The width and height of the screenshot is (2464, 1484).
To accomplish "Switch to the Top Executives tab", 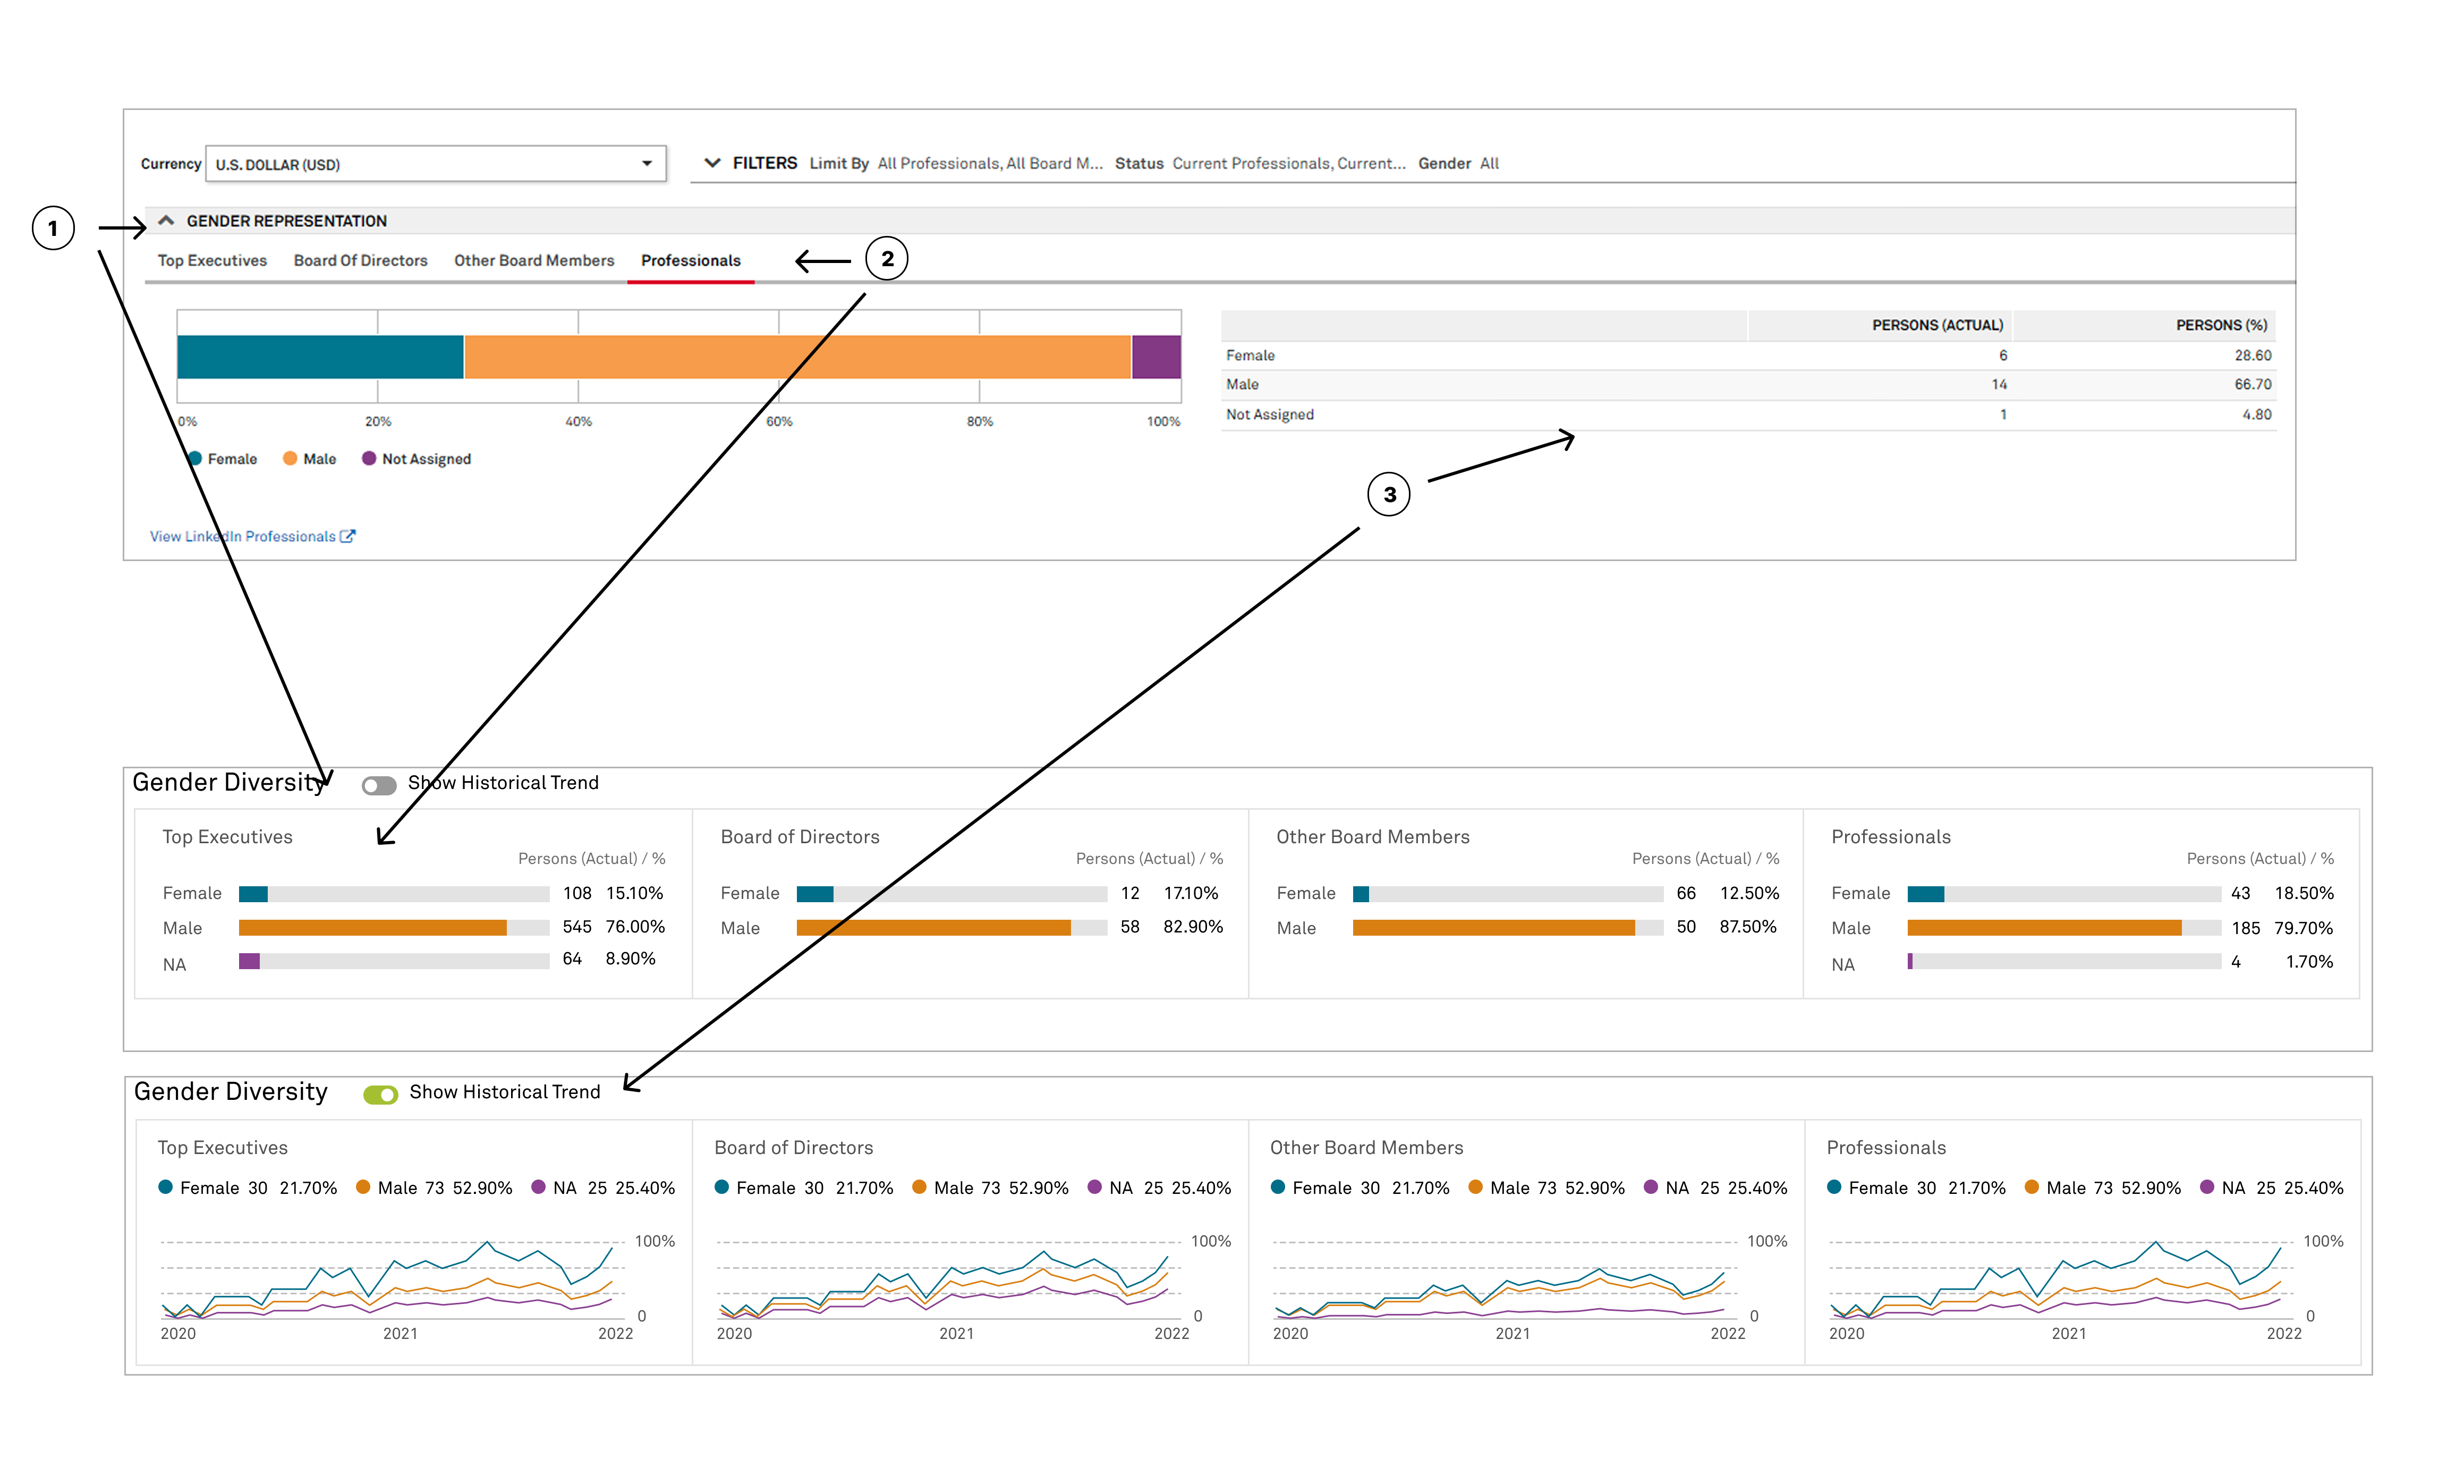I will [x=212, y=260].
